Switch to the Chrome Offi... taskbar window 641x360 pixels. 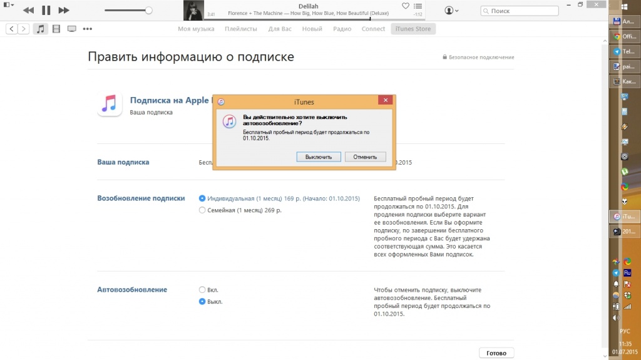625,36
